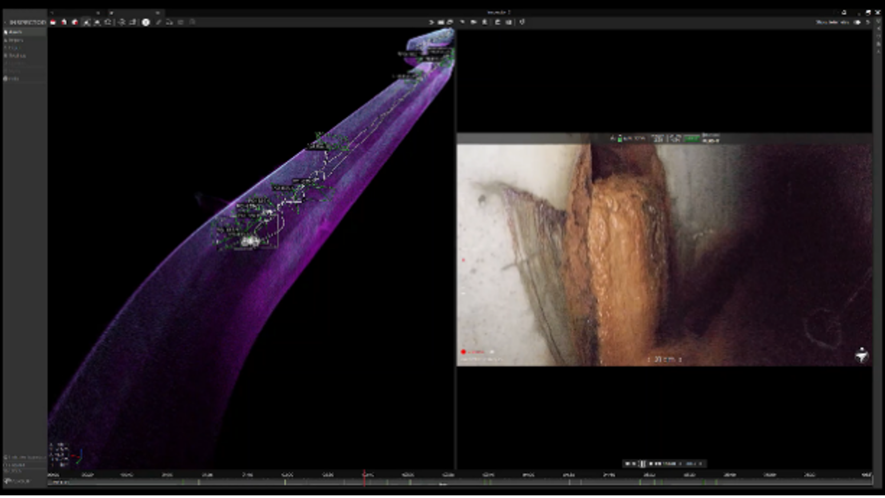
Task: Select the bright white marker in the point cloud
Action: [251, 241]
